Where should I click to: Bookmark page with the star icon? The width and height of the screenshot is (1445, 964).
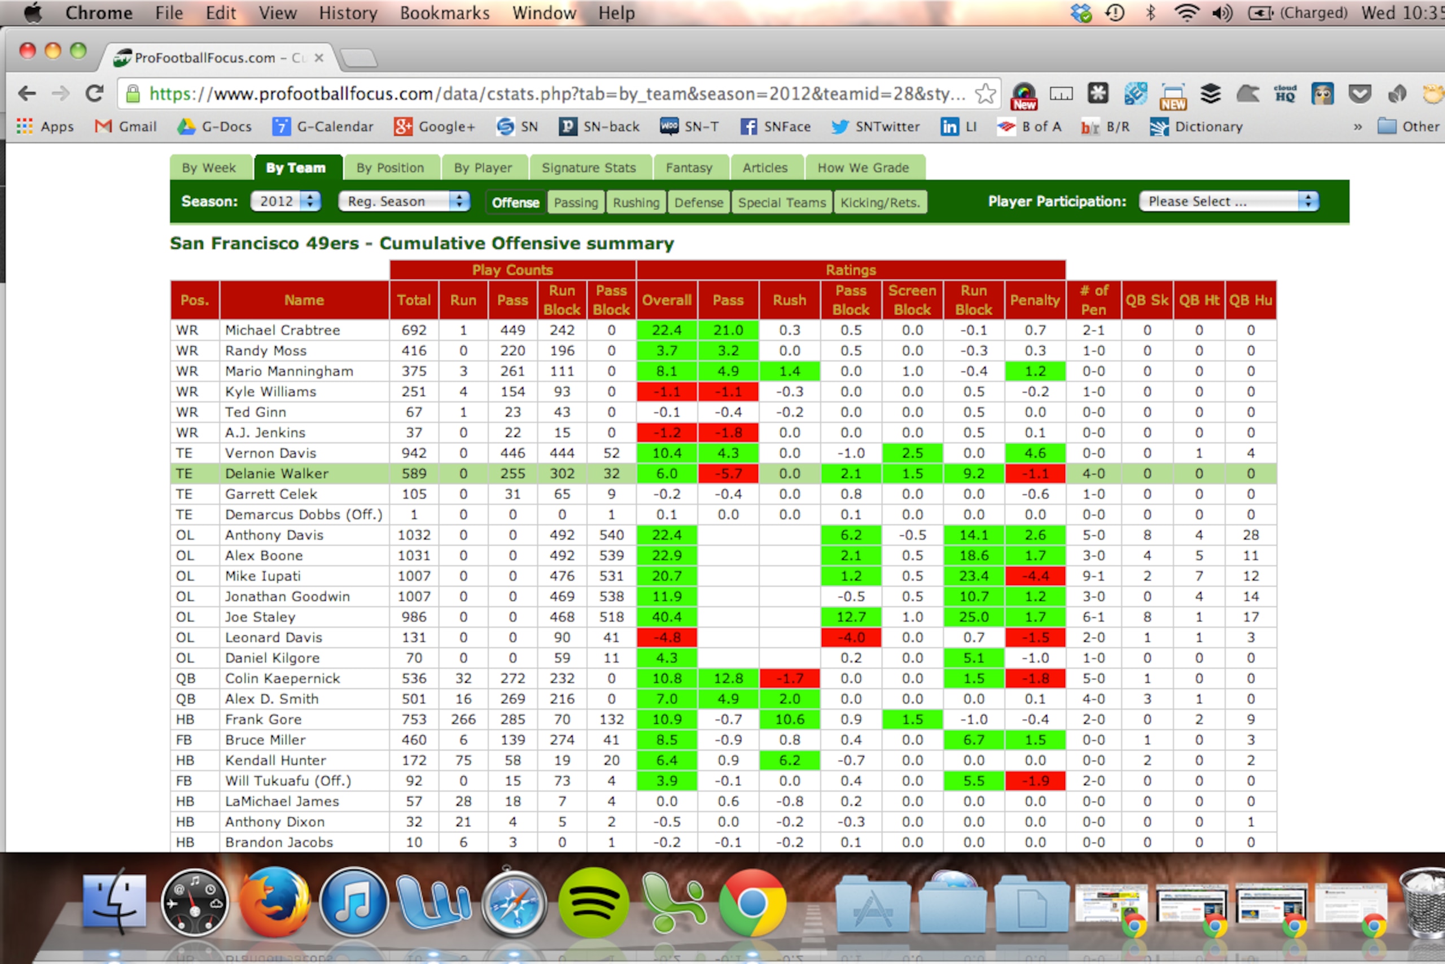[985, 93]
